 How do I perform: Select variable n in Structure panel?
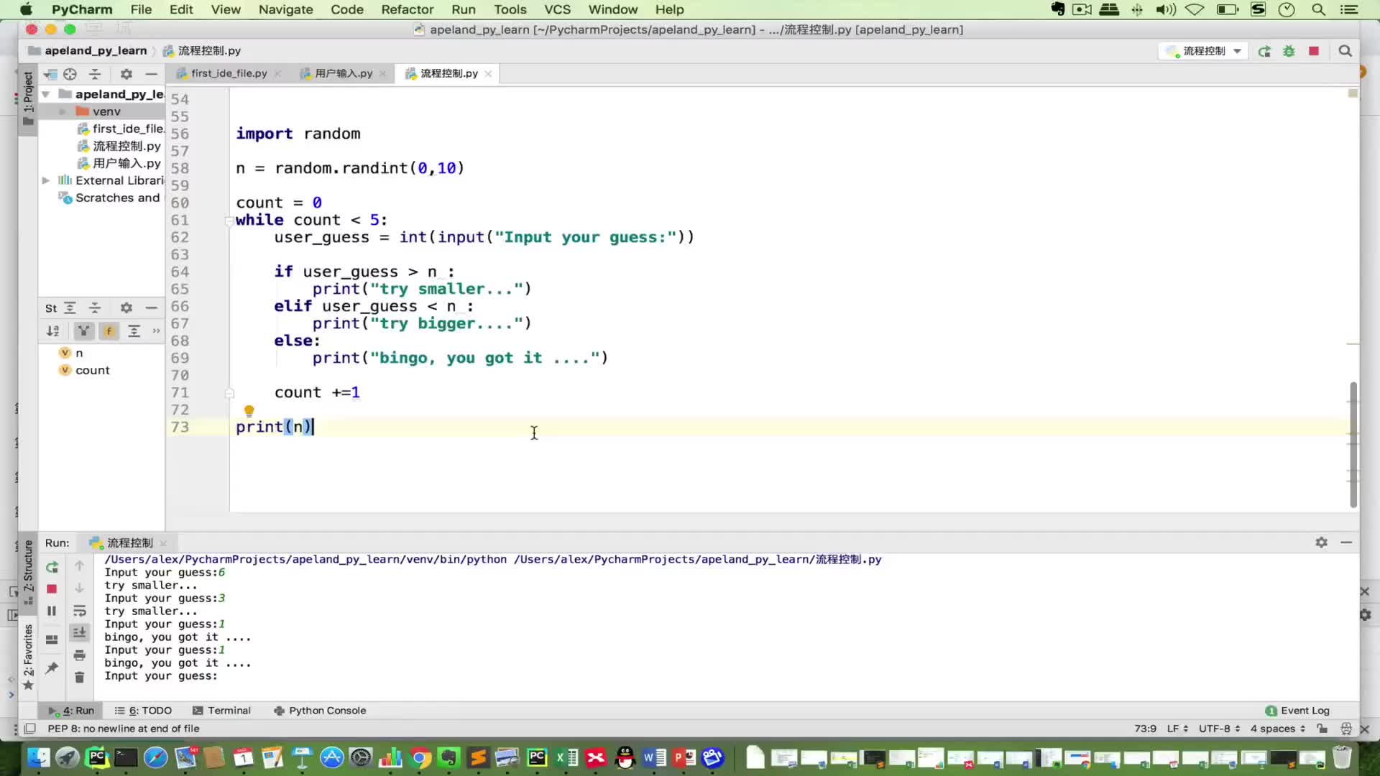[71, 353]
